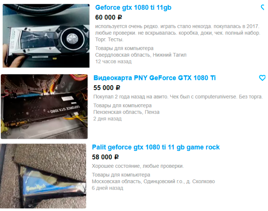
Task: Select the 58 000 ₽ price
Action: 105,157
